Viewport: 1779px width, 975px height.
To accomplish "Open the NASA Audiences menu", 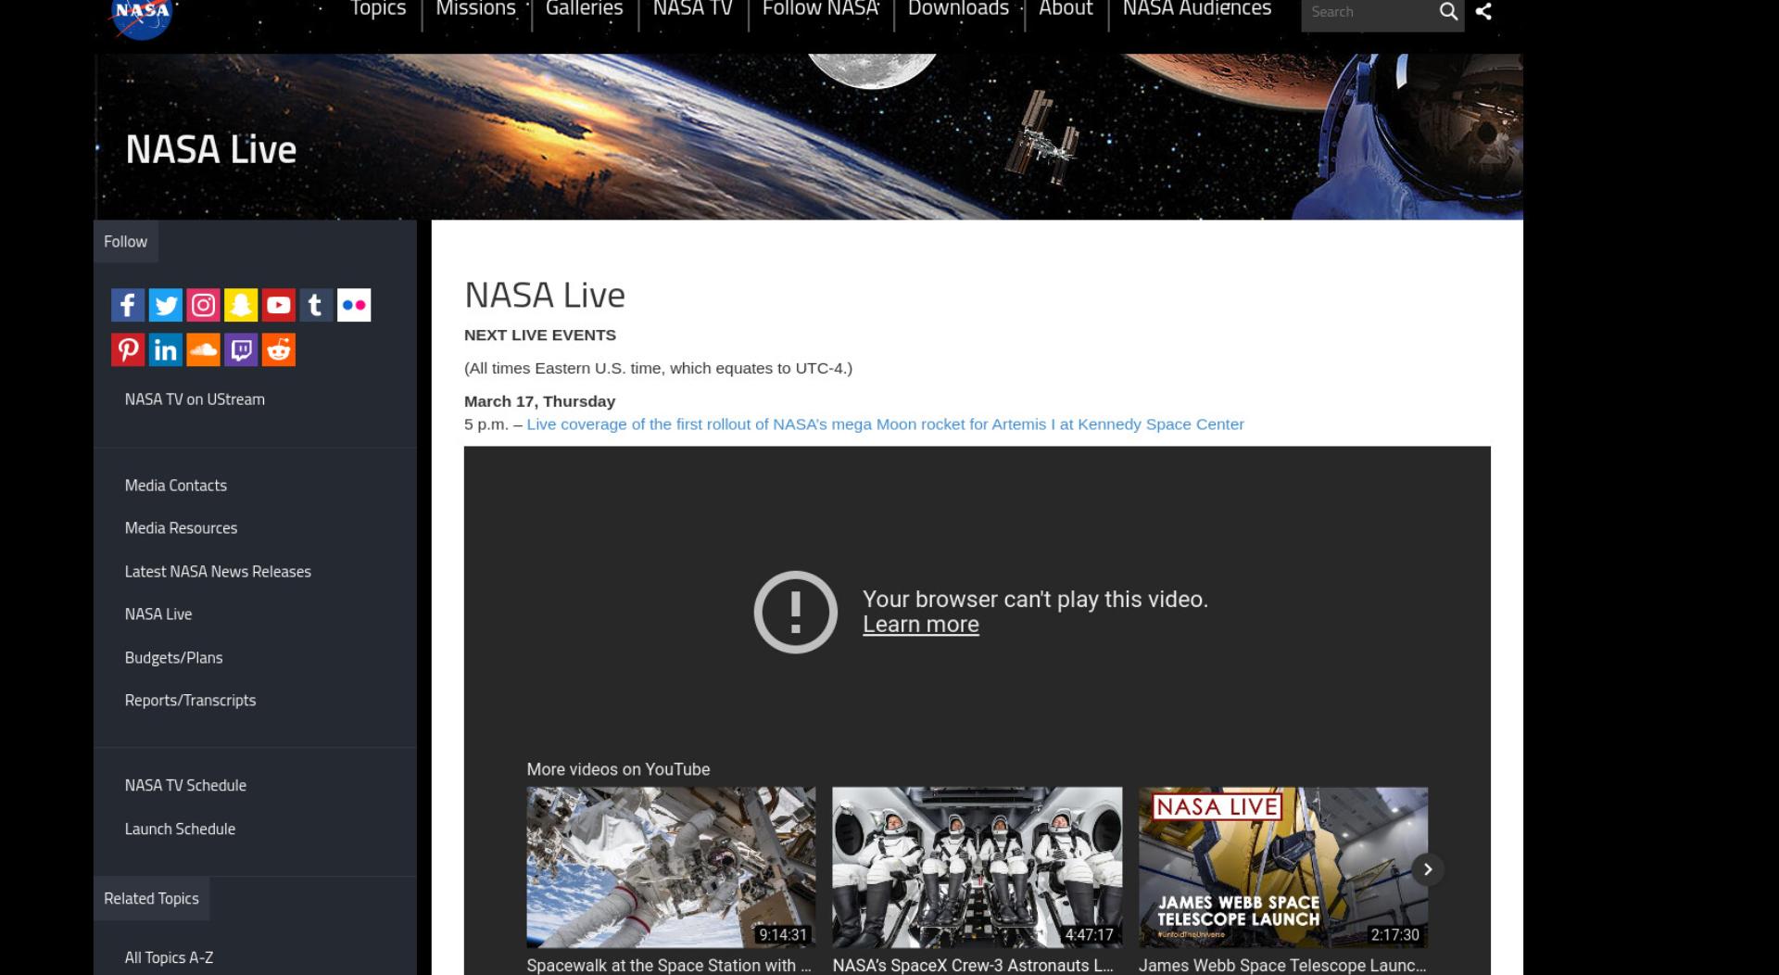I will (1197, 9).
